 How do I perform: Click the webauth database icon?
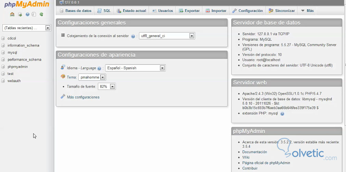[3, 81]
